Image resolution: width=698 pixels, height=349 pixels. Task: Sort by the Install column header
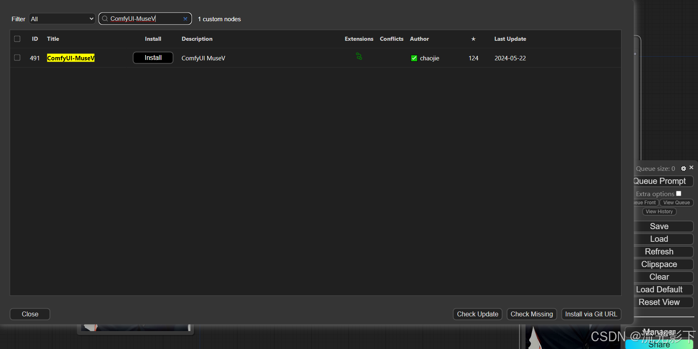point(153,39)
